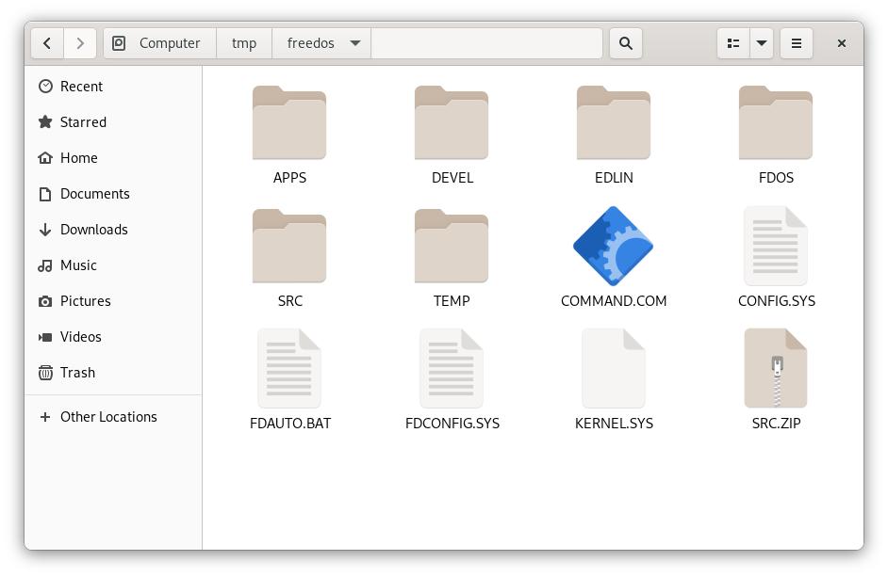Click the freedos path segment label
The height and width of the screenshot is (577, 888).
coord(310,43)
